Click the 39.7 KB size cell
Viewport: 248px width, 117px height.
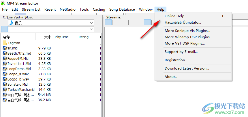[44, 79]
